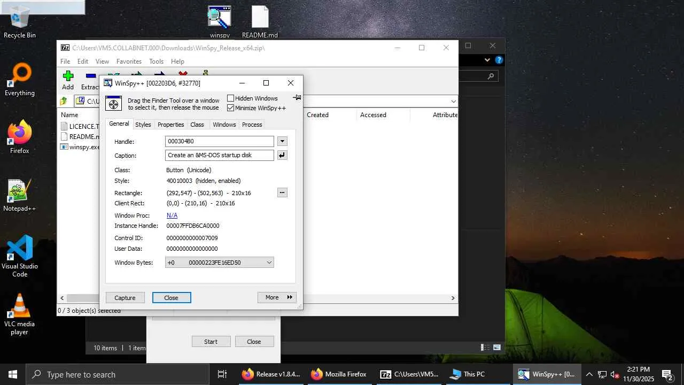This screenshot has height=385, width=684.
Task: Open the Handle dropdown arrow
Action: 282,141
